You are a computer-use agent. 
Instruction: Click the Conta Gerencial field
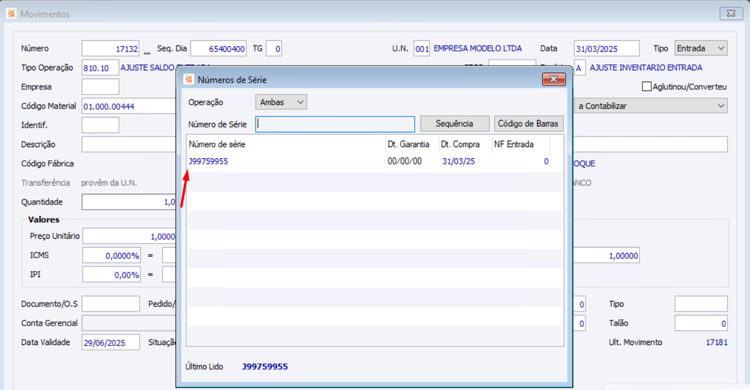[129, 323]
